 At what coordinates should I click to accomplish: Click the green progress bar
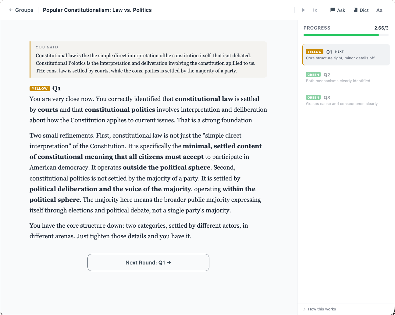pyautogui.click(x=341, y=35)
